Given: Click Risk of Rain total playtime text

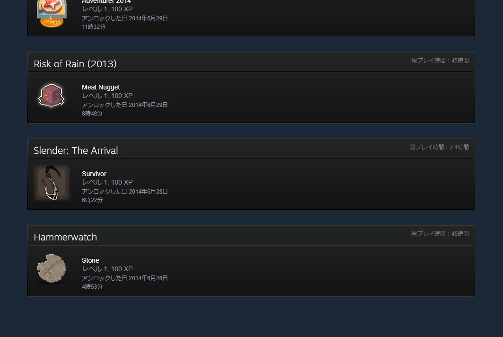Looking at the screenshot, I should 440,60.
